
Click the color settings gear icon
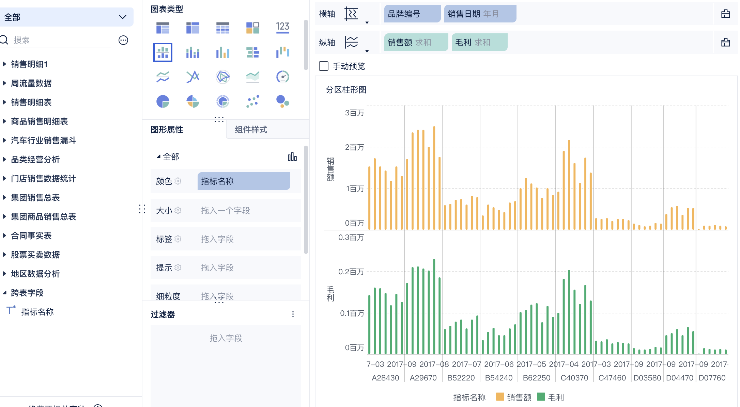pyautogui.click(x=178, y=181)
